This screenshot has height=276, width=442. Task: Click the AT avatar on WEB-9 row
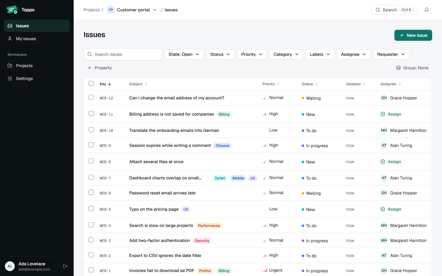[384, 145]
